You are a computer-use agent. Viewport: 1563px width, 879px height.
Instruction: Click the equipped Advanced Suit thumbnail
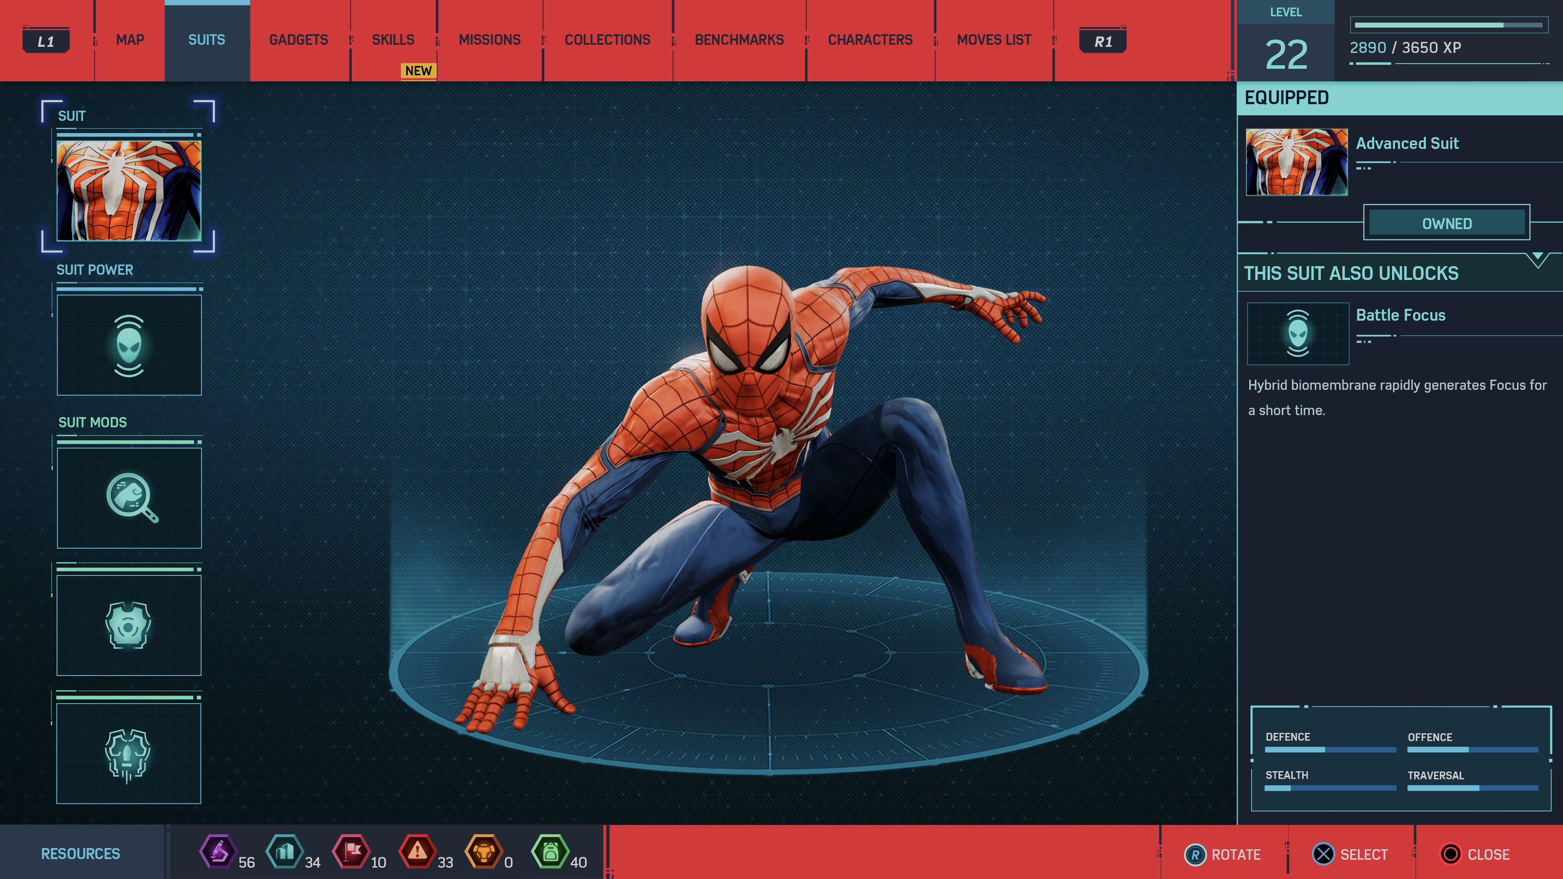[1297, 162]
